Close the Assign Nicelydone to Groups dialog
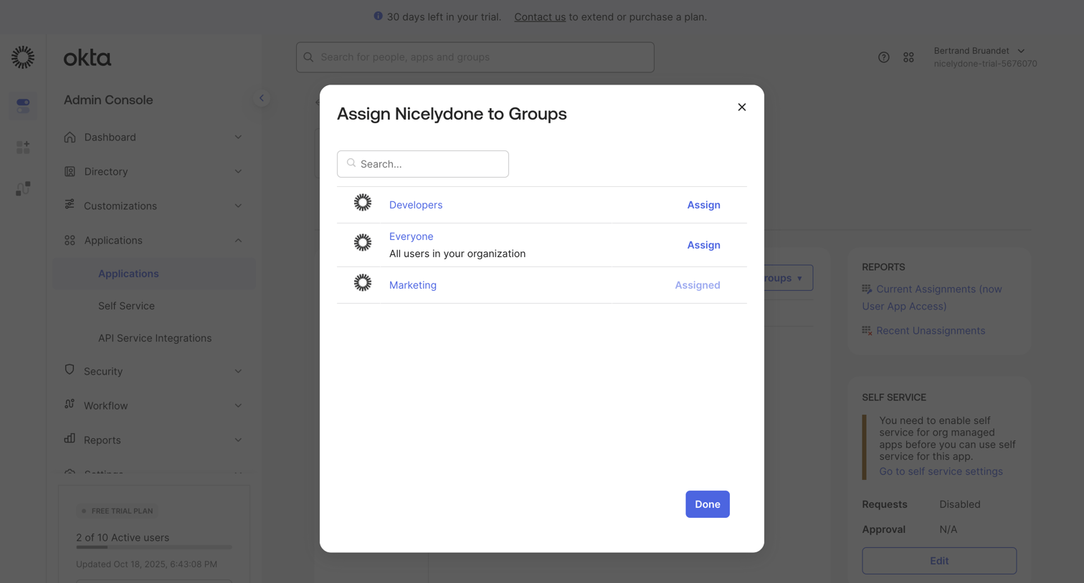 [x=742, y=107]
